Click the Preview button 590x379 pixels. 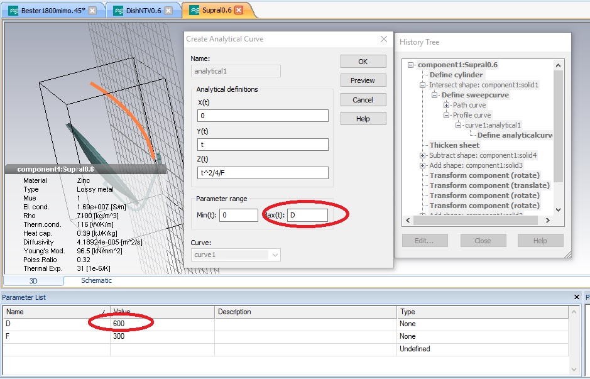coord(363,80)
